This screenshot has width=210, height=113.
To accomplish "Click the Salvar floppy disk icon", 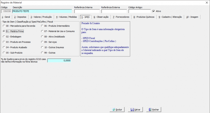I will pos(132,110).
